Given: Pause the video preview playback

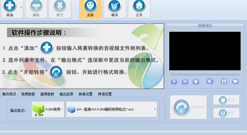Looking at the screenshot, I should (185, 82).
